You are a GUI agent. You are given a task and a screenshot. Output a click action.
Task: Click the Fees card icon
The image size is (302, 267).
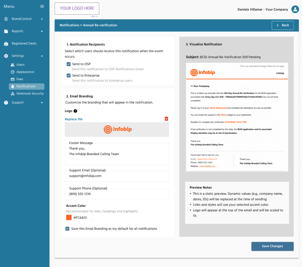[x=12, y=79]
